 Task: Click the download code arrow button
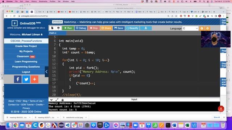(x=146, y=28)
